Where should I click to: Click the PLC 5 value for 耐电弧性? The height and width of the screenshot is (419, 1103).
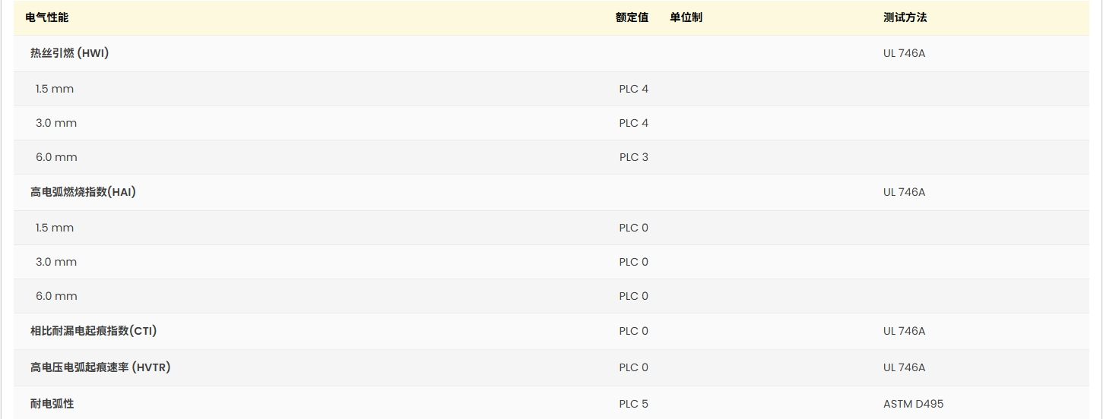(x=633, y=404)
